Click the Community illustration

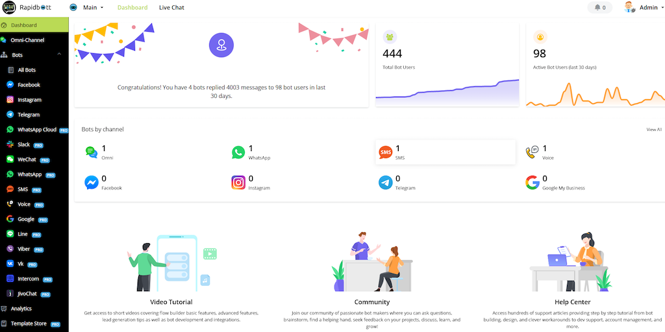tap(372, 261)
